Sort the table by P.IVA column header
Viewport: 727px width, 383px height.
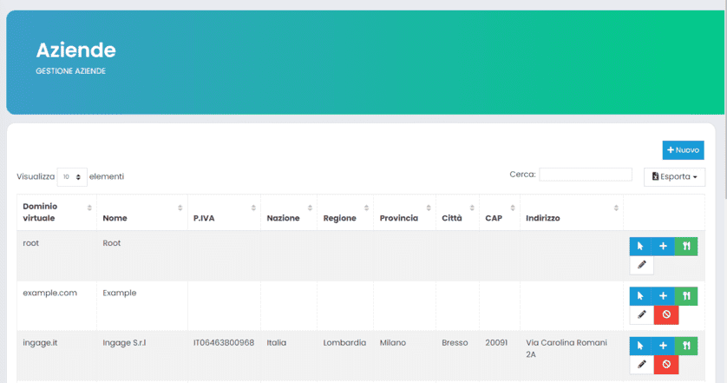224,218
